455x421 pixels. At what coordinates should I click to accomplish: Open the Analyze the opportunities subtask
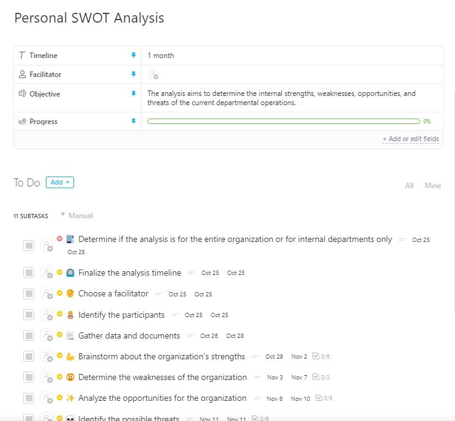pos(162,398)
